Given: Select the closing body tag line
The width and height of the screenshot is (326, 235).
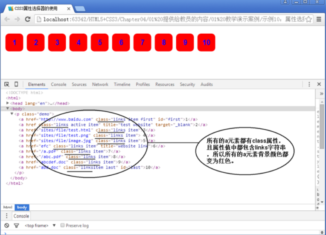Looking at the screenshot, I should 19,178.
